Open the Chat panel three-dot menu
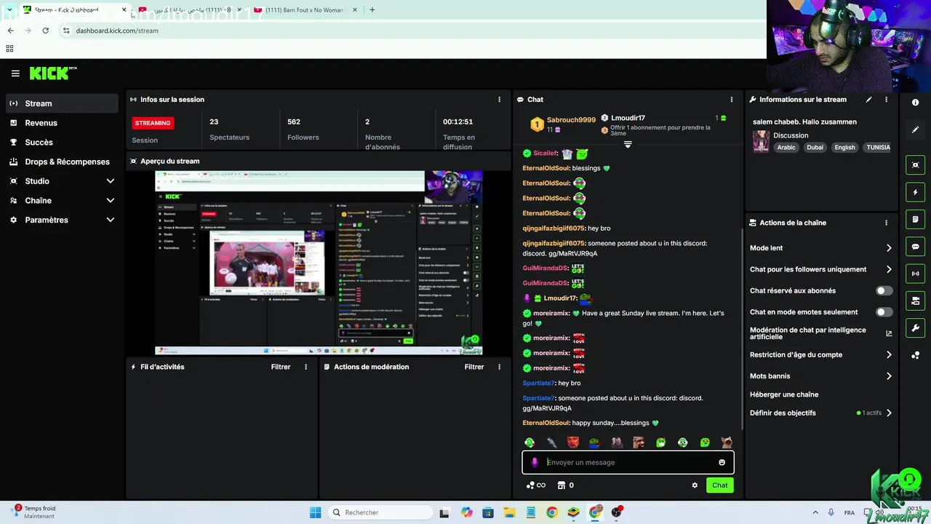The height and width of the screenshot is (524, 931). tap(732, 100)
